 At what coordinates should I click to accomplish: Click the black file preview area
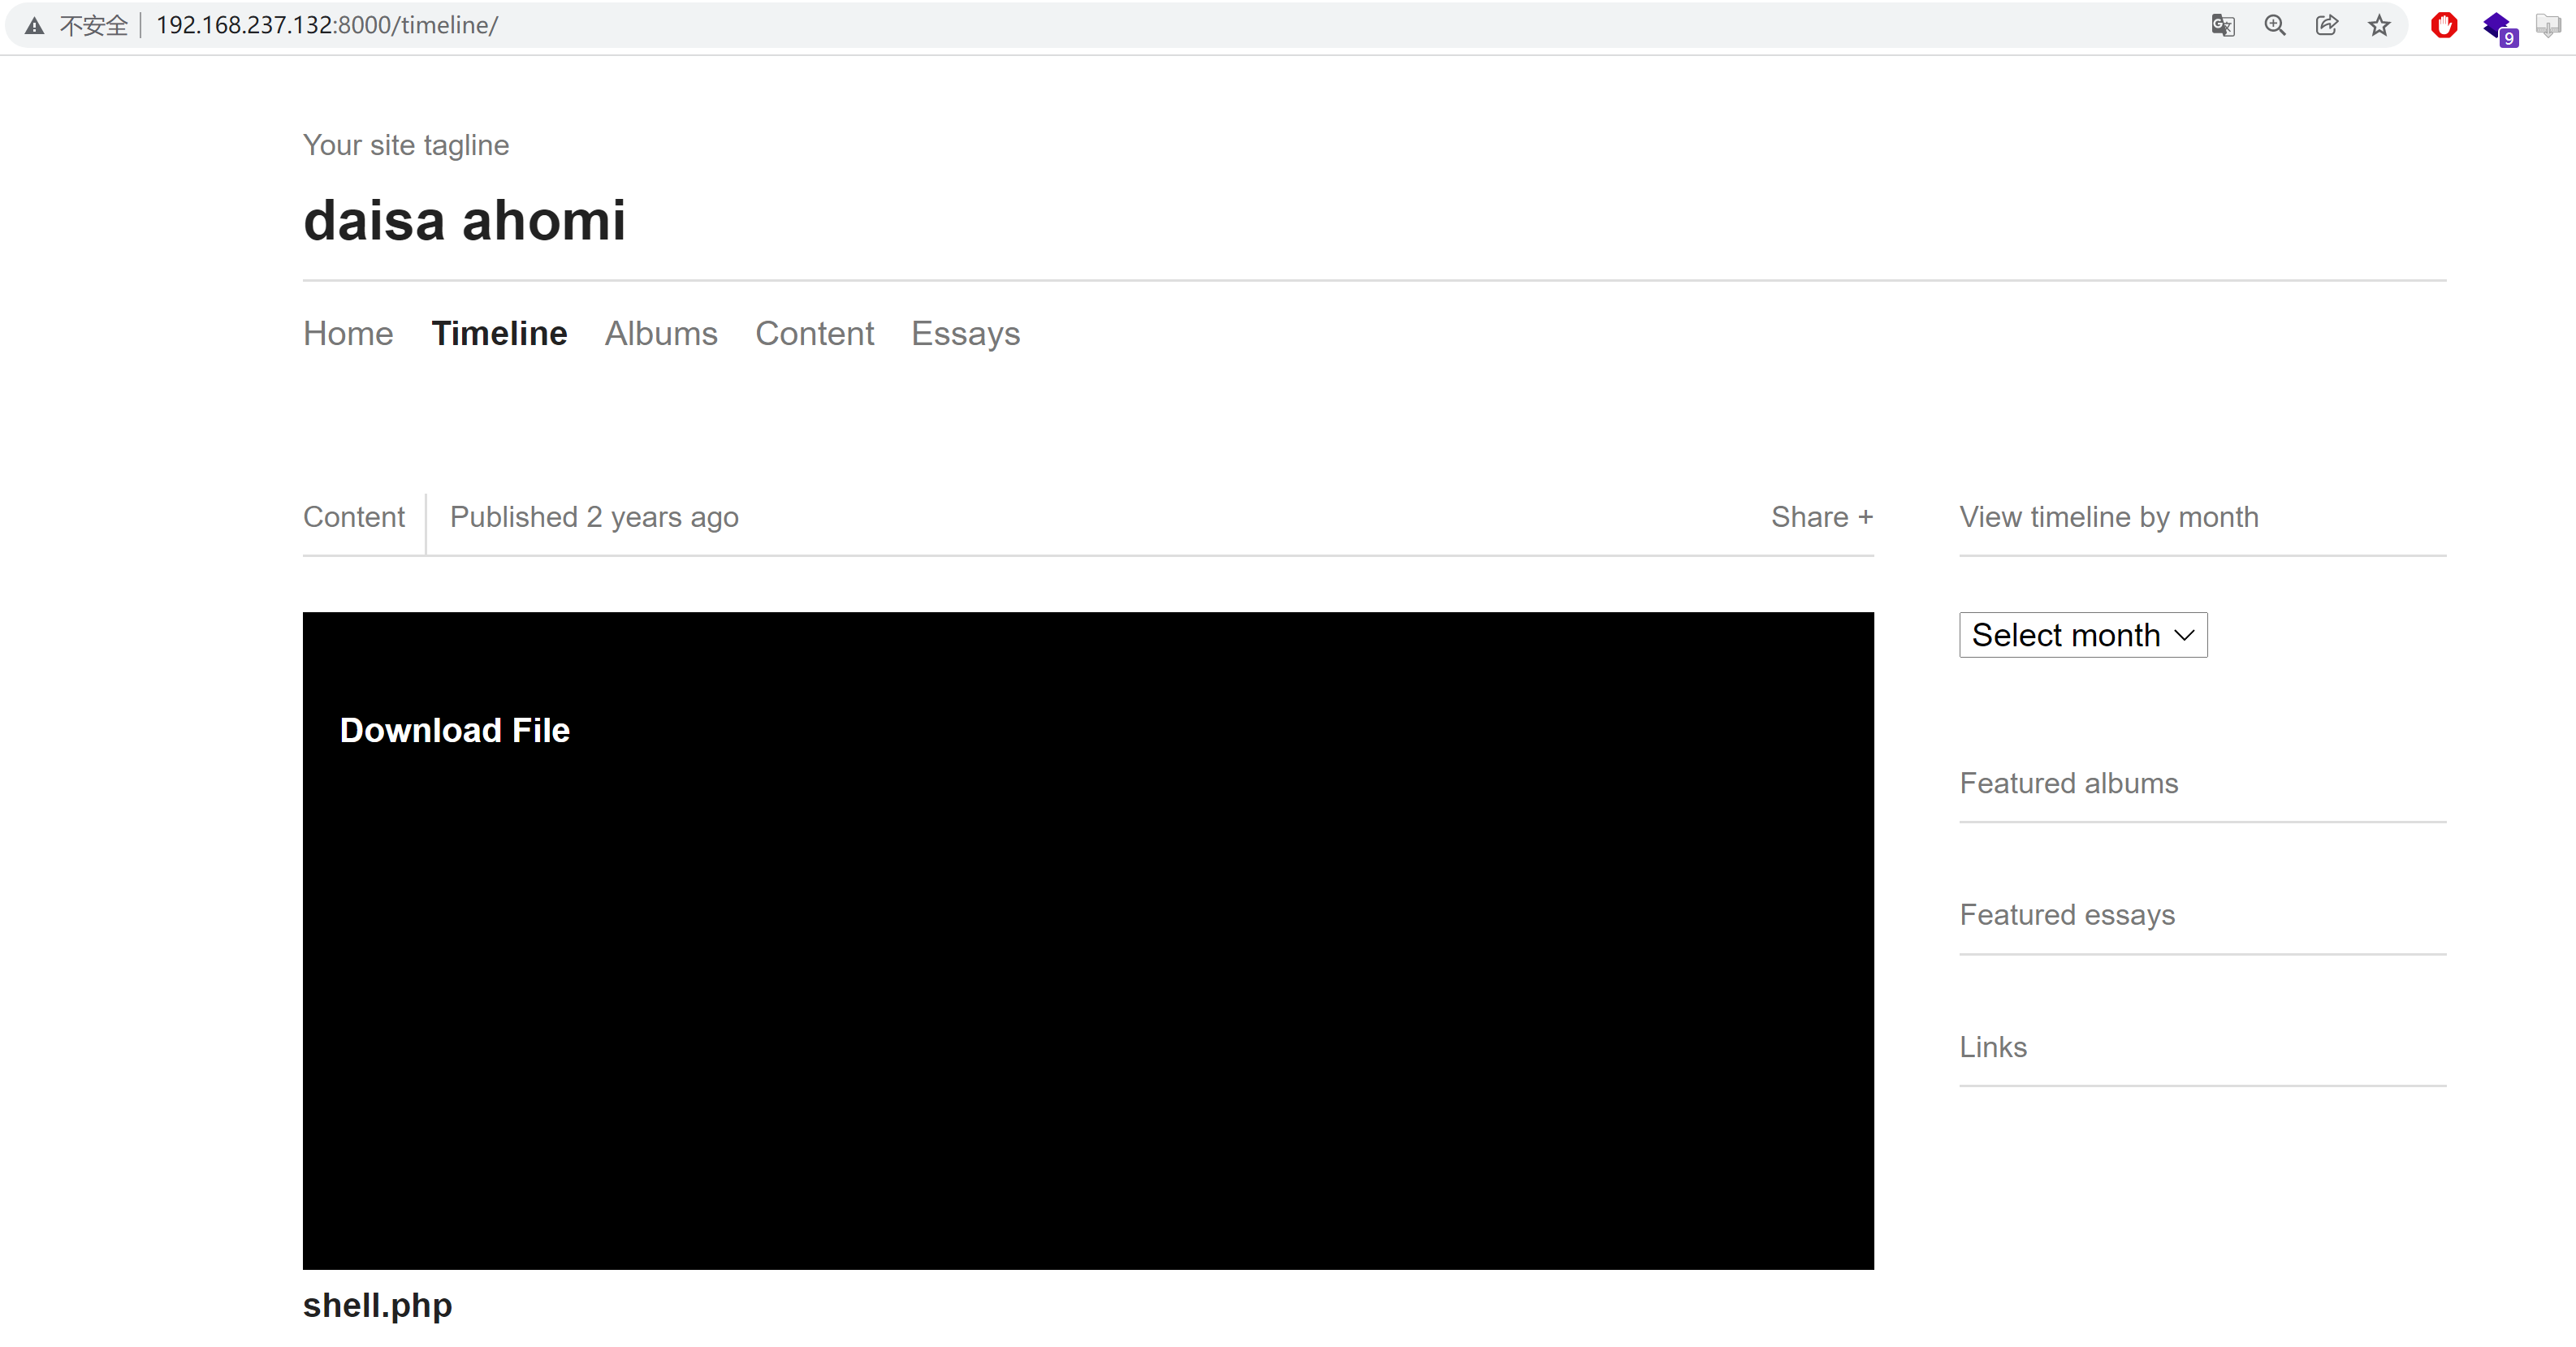pyautogui.click(x=1088, y=941)
